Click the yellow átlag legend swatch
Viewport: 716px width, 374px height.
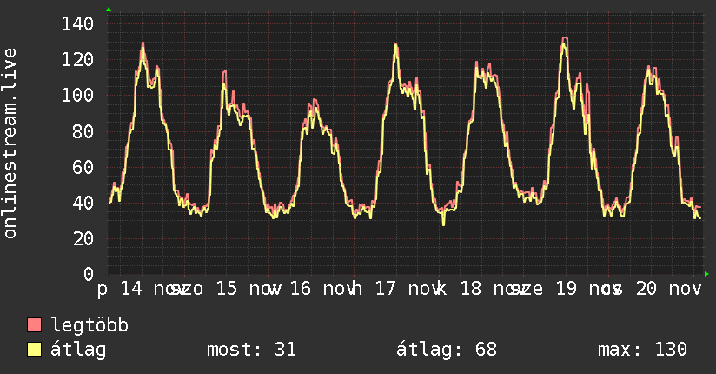[x=34, y=350]
